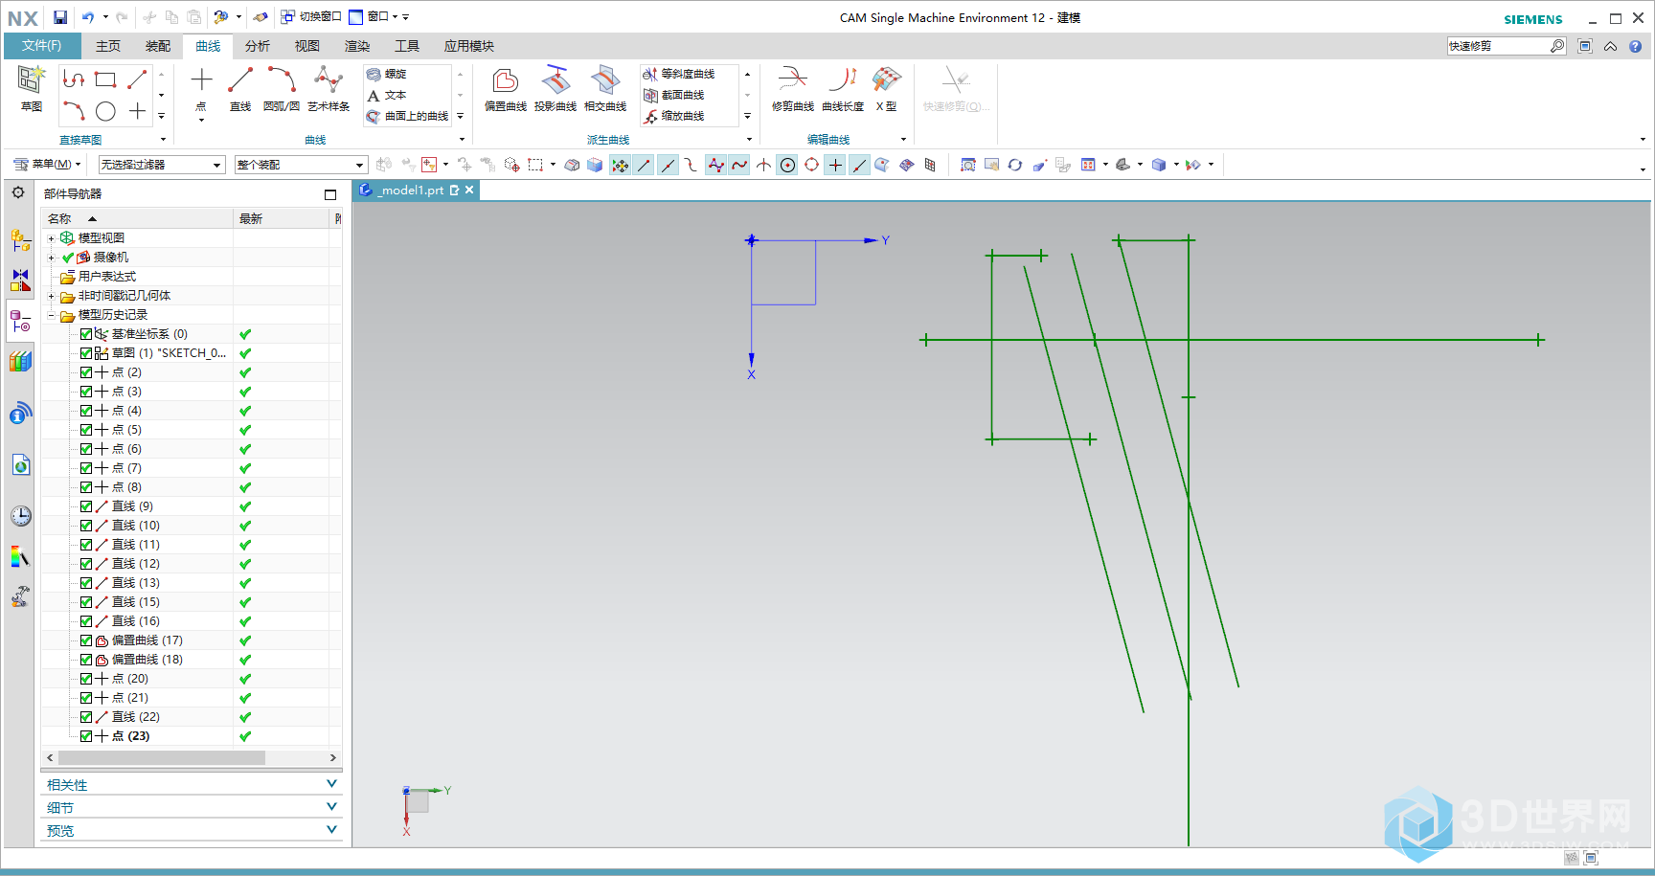Screen dimensions: 1655x876
Task: Expand the 预览 panel section
Action: 192,830
